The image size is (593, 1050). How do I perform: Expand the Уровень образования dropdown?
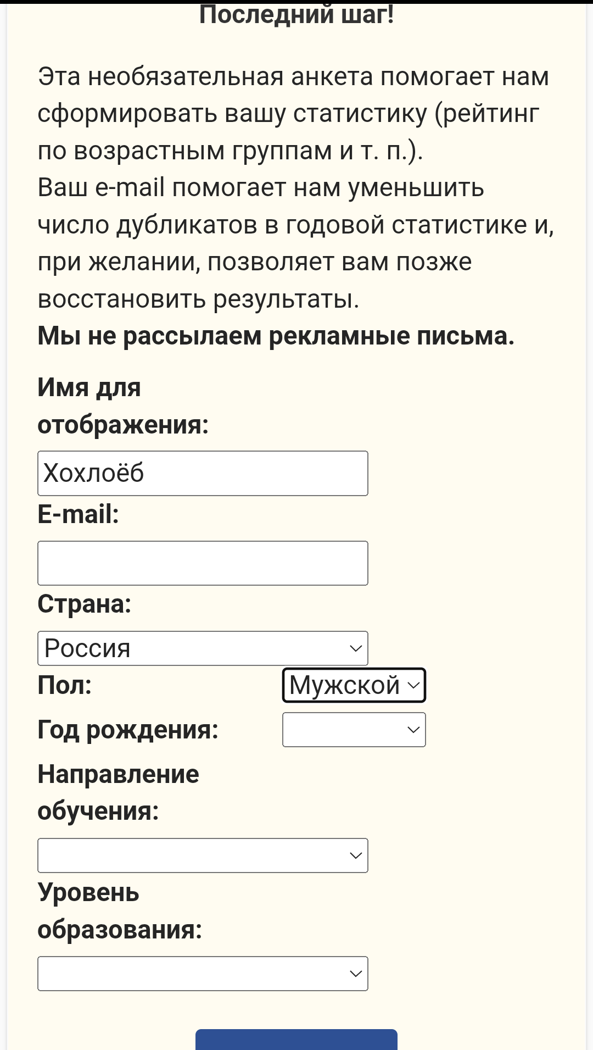(x=203, y=974)
